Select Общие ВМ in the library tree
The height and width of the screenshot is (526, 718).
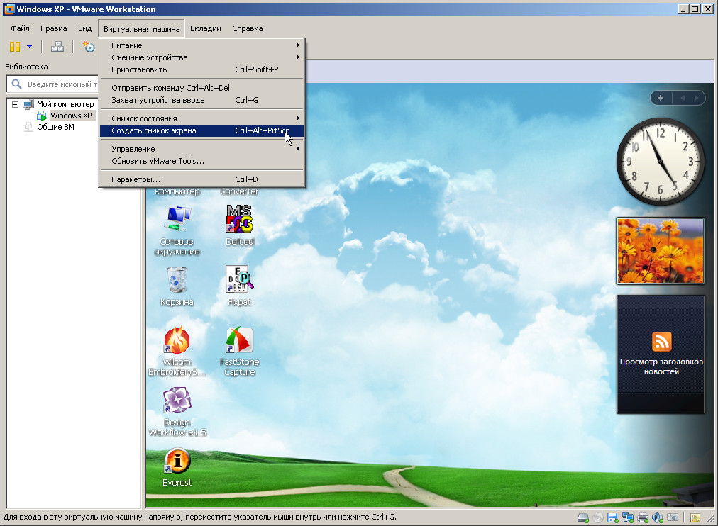[55, 127]
